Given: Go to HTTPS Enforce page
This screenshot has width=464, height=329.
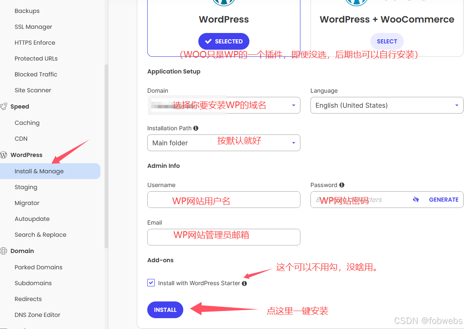Looking at the screenshot, I should point(35,43).
